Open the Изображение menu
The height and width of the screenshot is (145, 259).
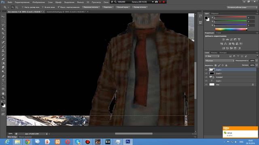pos(39,2)
